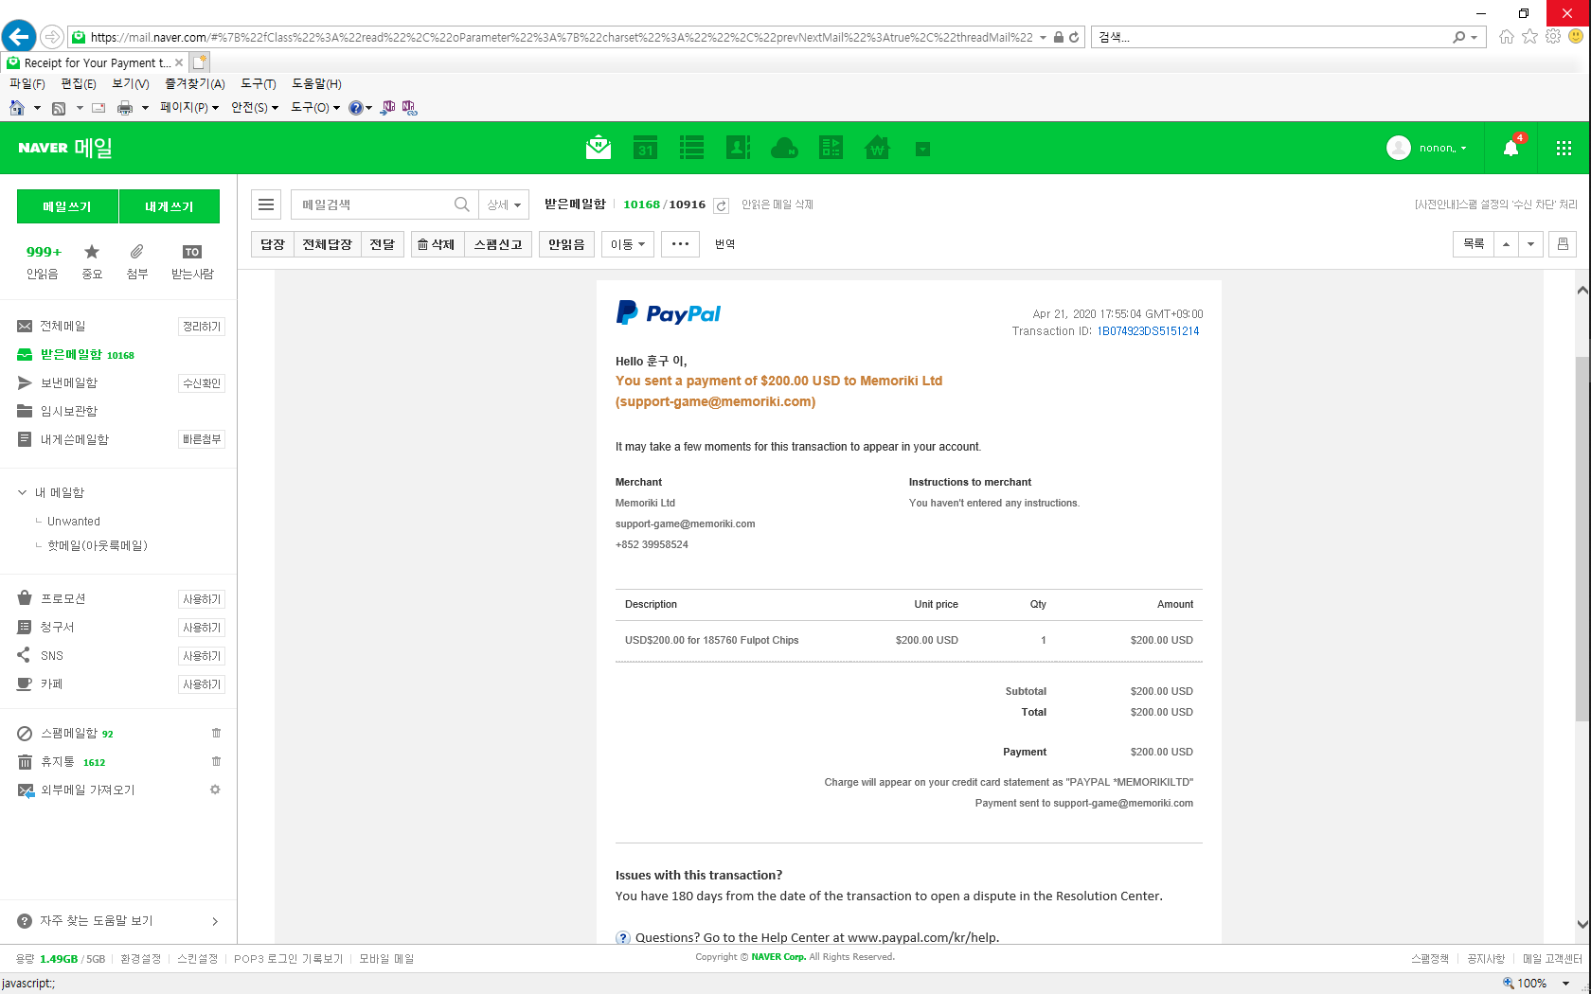The width and height of the screenshot is (1591, 994).
Task: Open the 파일(F) menu
Action: [27, 83]
